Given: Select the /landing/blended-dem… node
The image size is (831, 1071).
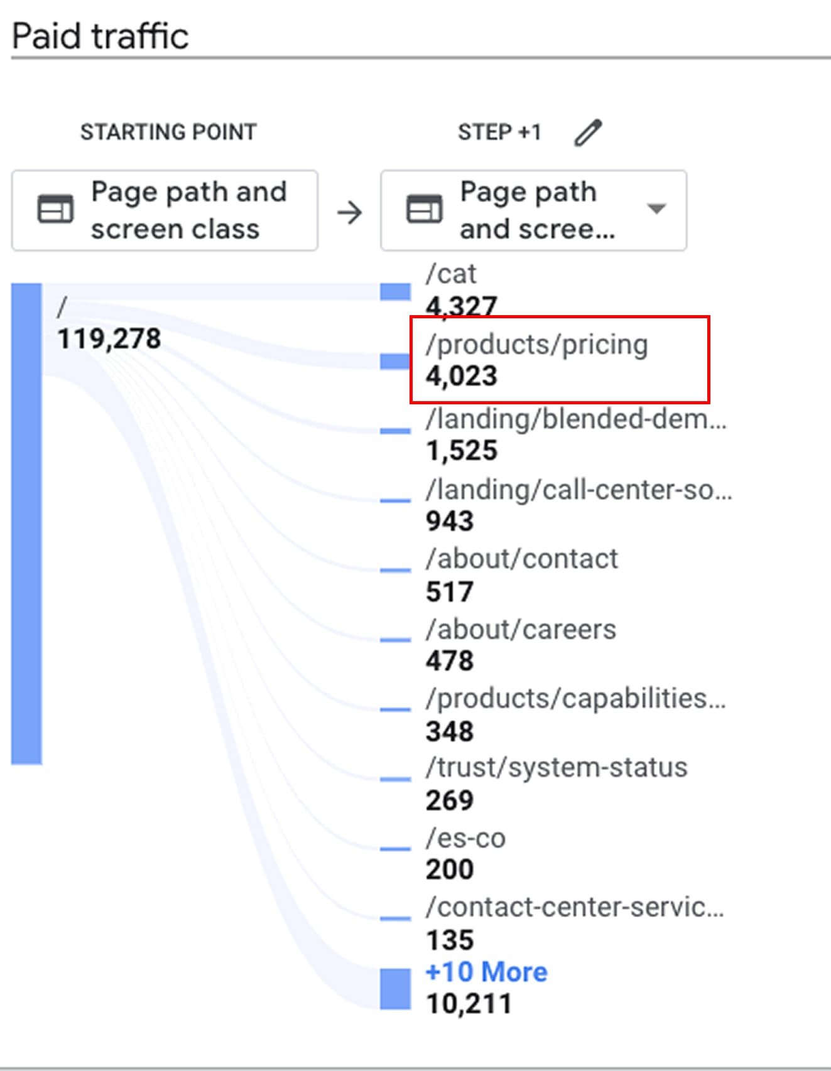Looking at the screenshot, I should [x=575, y=419].
